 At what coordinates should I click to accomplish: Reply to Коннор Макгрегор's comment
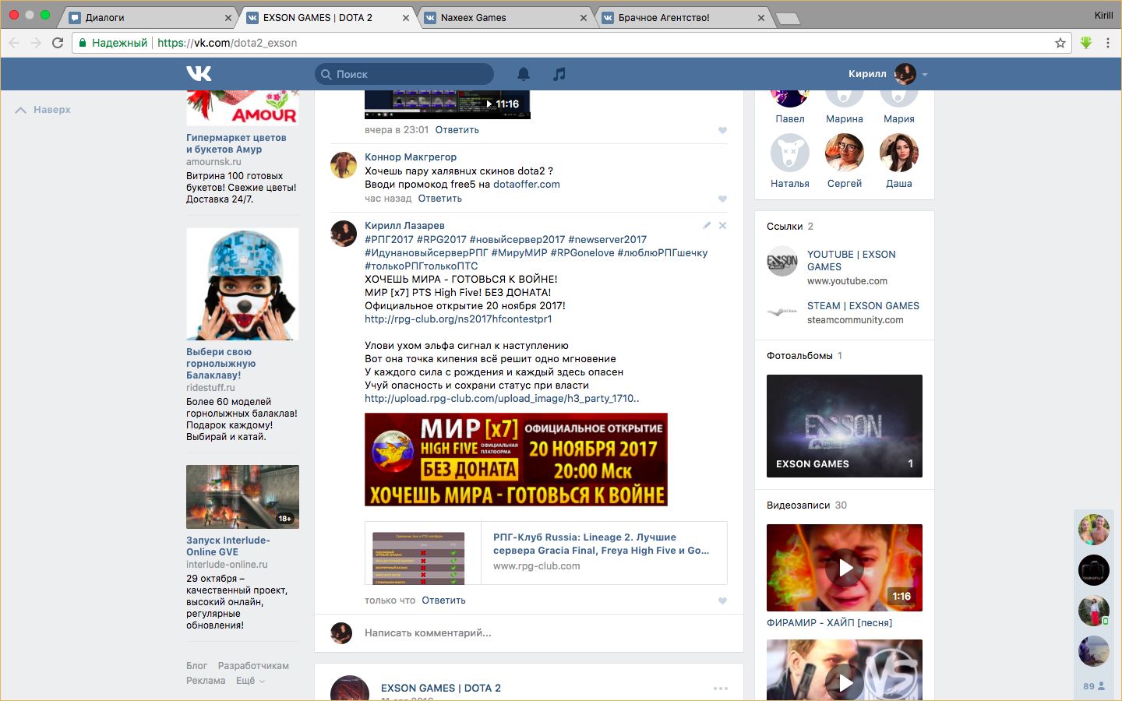point(439,199)
